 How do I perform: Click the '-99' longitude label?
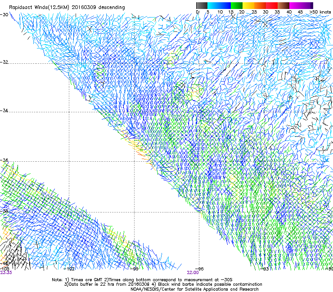tap(134, 269)
